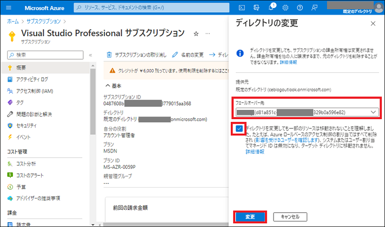Click the user account avatar

379,8
